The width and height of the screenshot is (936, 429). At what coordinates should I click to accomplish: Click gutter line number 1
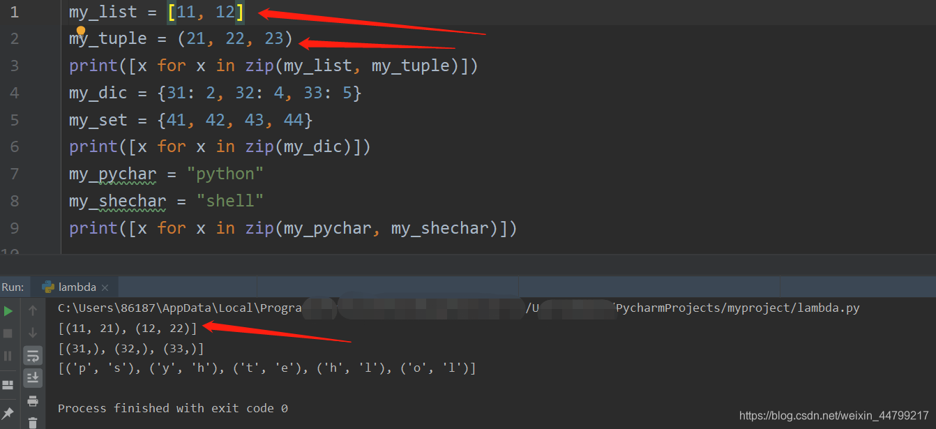point(15,12)
